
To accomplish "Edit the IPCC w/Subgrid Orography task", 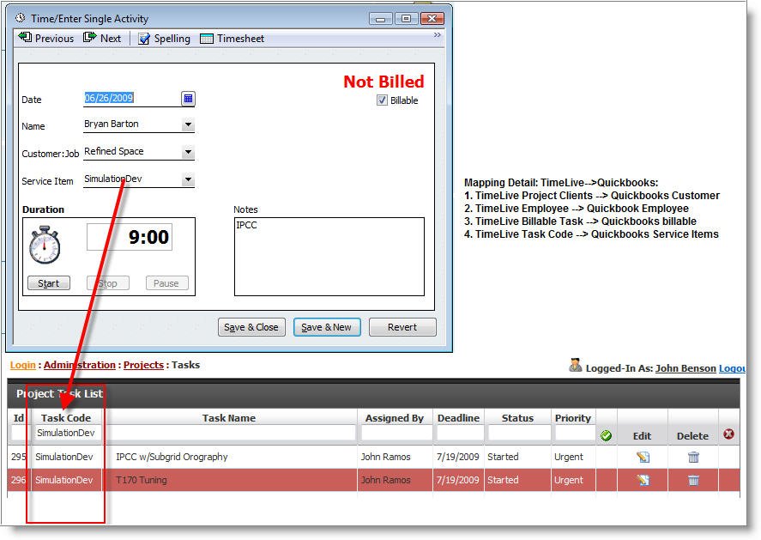I will 642,457.
